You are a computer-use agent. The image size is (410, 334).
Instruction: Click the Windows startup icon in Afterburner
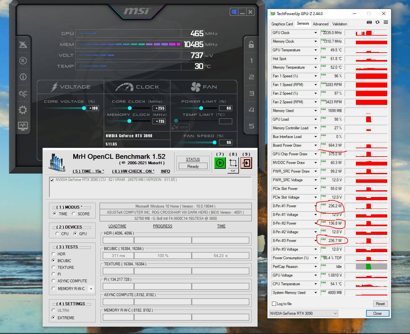234,12
